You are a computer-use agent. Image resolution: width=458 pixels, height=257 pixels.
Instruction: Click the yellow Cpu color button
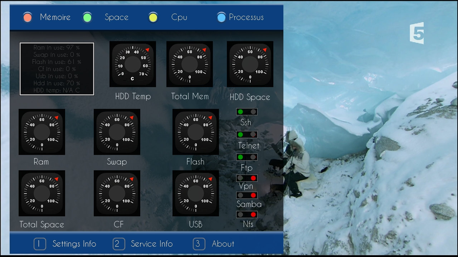point(153,17)
